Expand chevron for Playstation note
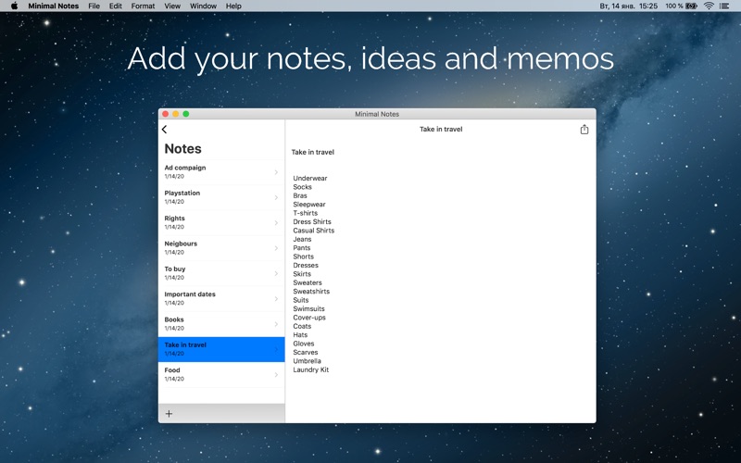The image size is (741, 463). tap(276, 197)
